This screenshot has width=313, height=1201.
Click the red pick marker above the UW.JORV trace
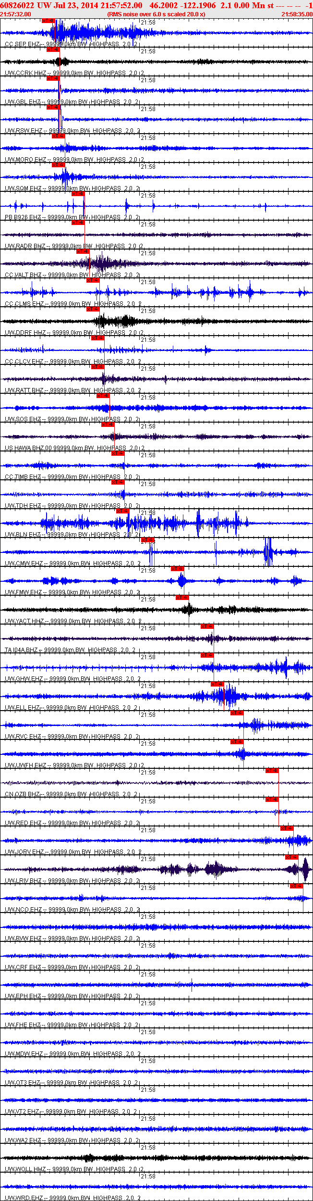click(287, 828)
